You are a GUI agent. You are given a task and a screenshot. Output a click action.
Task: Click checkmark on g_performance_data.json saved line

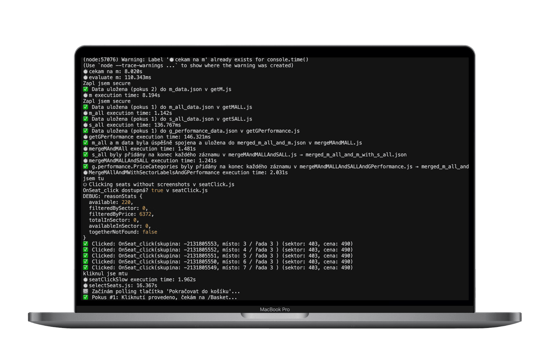point(86,131)
